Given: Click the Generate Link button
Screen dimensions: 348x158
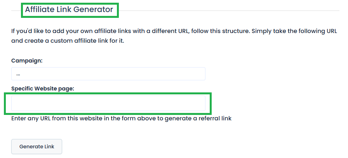Looking at the screenshot, I should click(x=37, y=147).
